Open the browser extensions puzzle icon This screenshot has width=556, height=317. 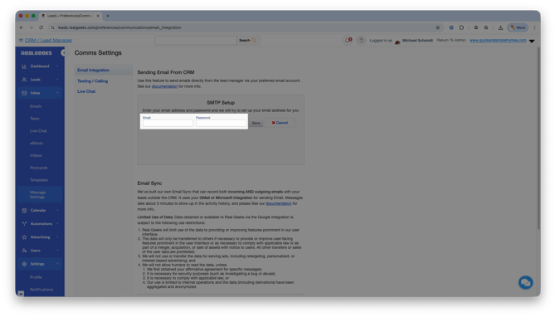[x=461, y=27]
